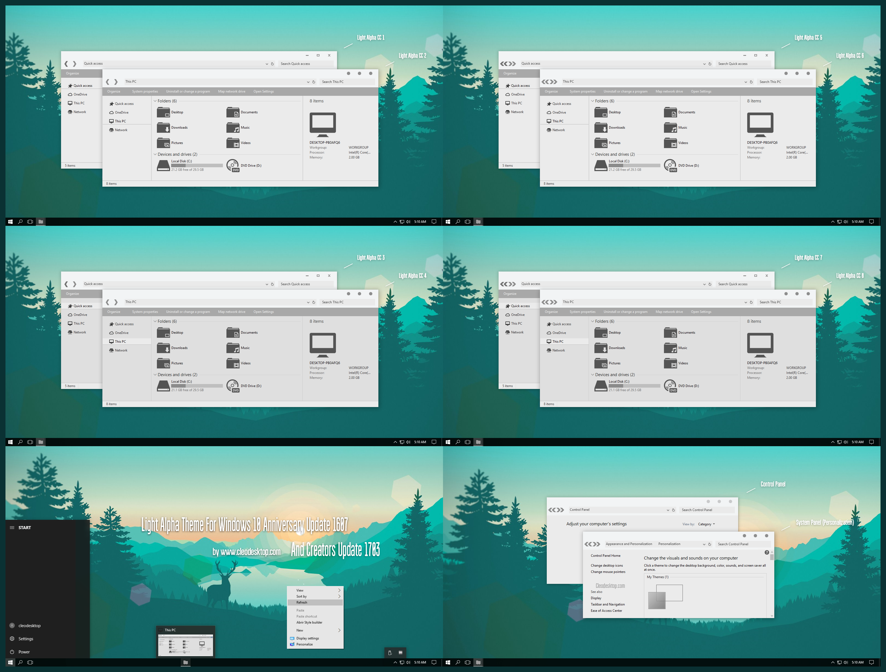Click the DESKTOP-PB0AFQ6 computer icon in Light Alpha CC 2 window
Screen dimensions: 886x672
tap(323, 125)
